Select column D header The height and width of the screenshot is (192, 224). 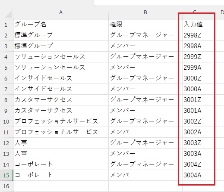click(x=222, y=12)
